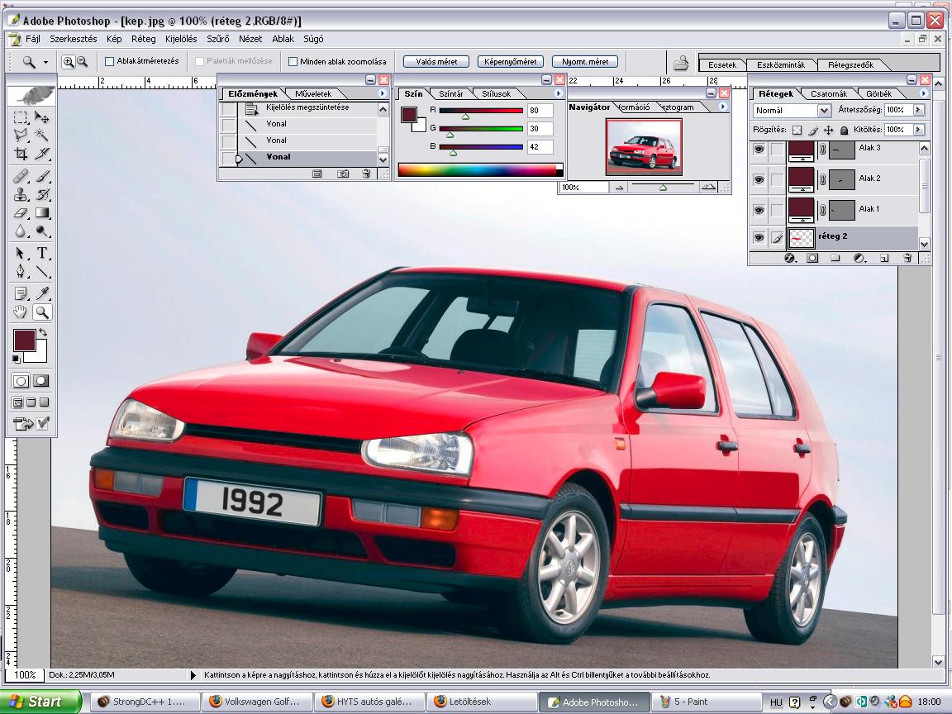Hide the Alak 2 layer
952x714 pixels.
point(759,178)
